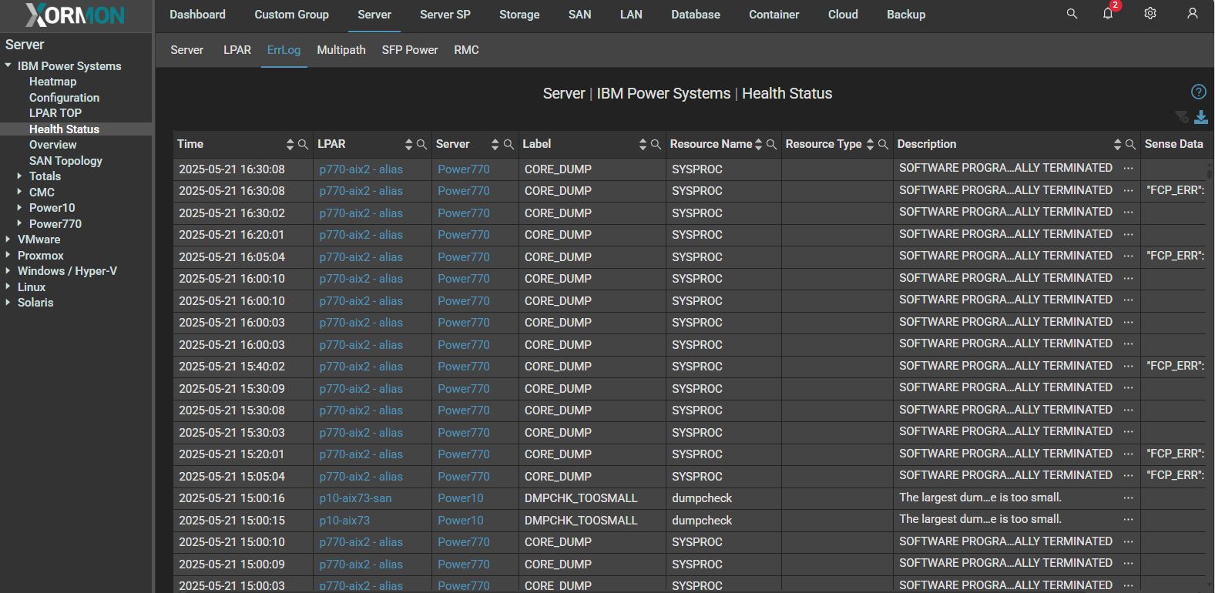The height and width of the screenshot is (593, 1215).
Task: Search within the Description column
Action: click(1130, 144)
